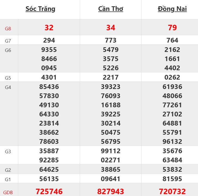Click the G7 row label
198x196 pixels.
(x=8, y=41)
